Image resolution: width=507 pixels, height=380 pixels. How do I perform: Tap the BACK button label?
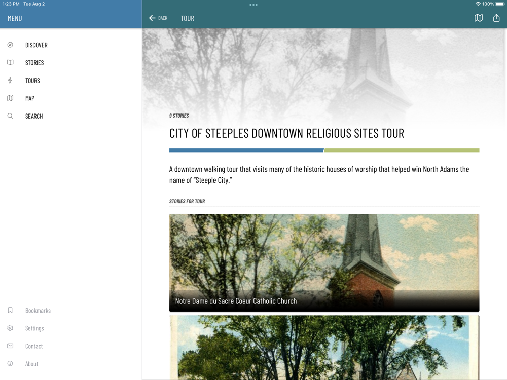coord(163,18)
